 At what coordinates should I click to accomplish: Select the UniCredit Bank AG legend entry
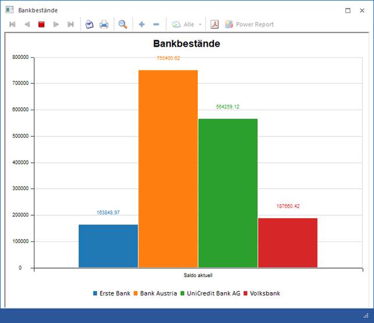[x=214, y=293]
